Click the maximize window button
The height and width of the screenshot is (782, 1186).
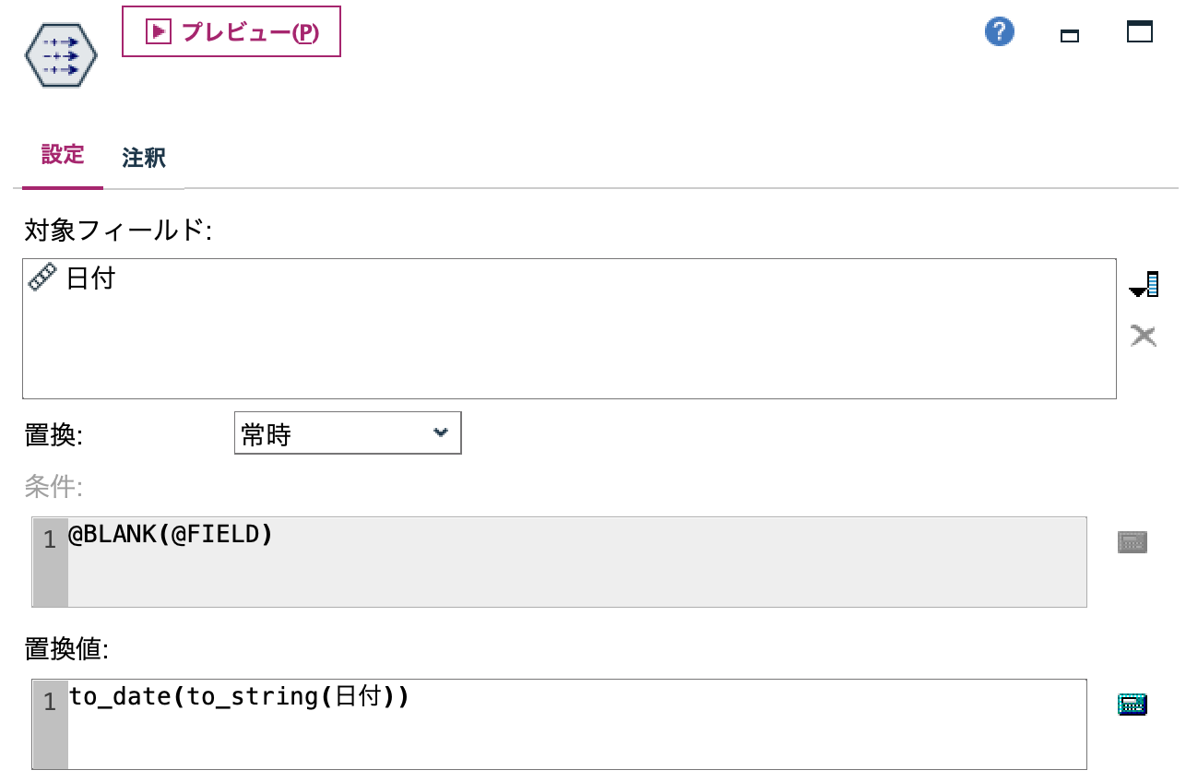[1140, 30]
